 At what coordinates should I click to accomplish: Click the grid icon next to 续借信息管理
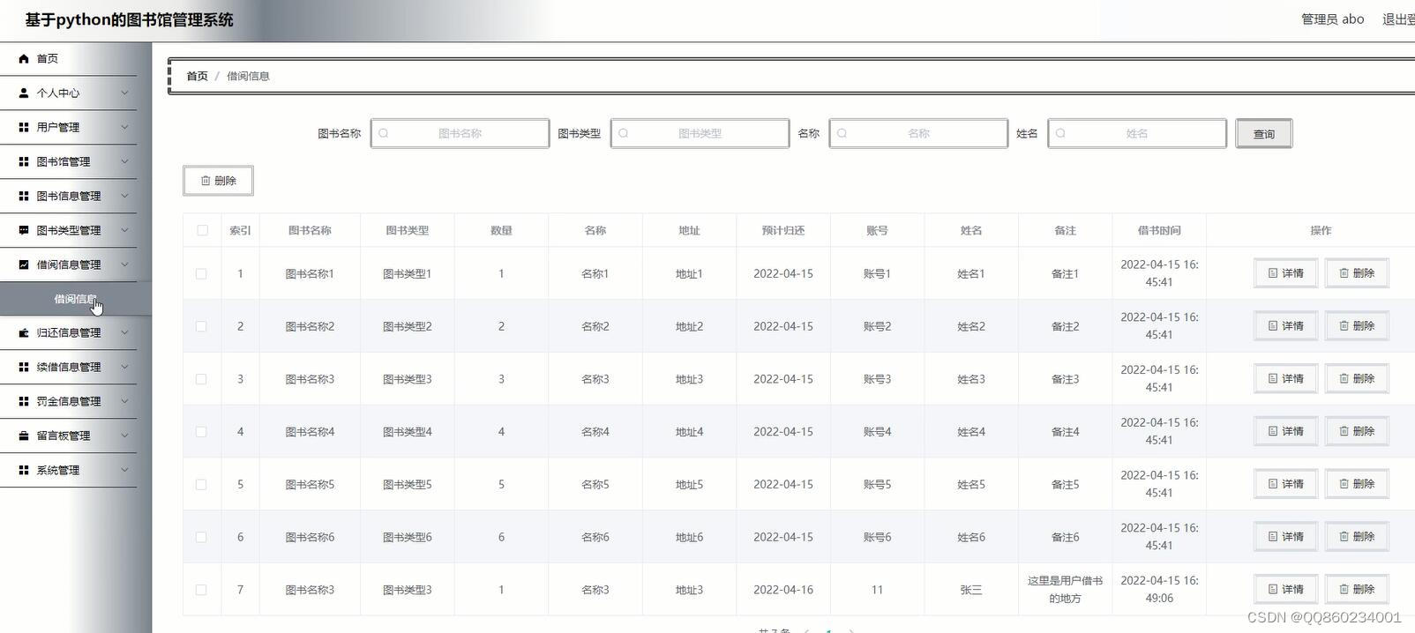coord(24,367)
